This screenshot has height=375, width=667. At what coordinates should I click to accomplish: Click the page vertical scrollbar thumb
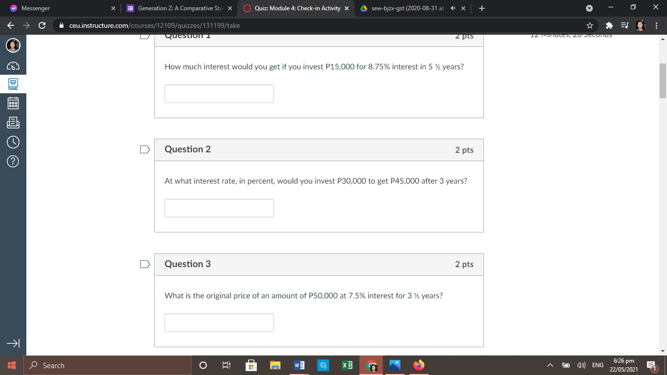pos(663,81)
